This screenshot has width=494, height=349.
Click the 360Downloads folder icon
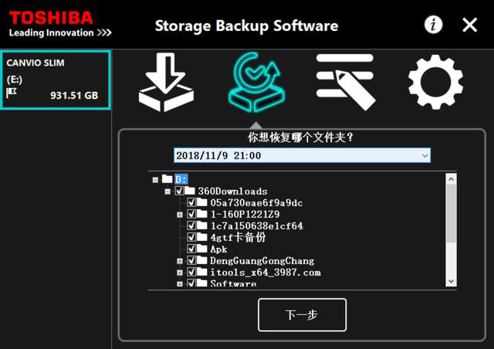[190, 191]
